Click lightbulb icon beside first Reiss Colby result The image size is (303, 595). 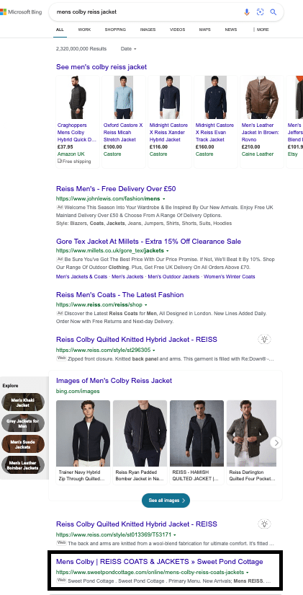click(264, 339)
